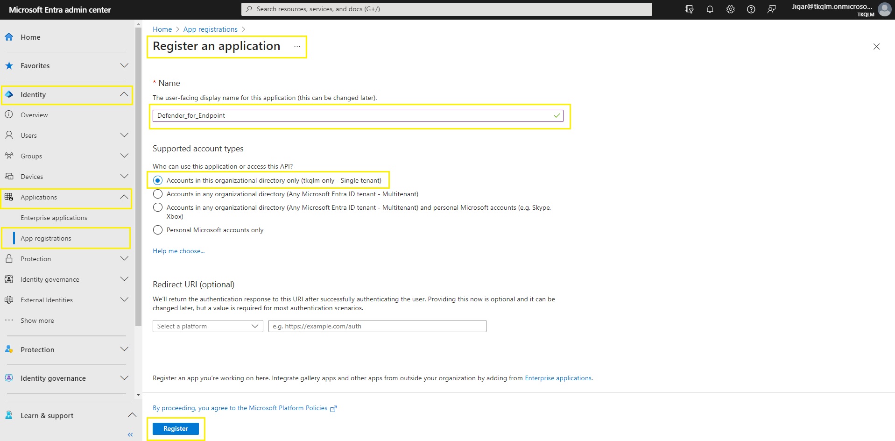This screenshot has height=441, width=895.
Task: Open the more options ellipsis beside title
Action: pos(297,46)
